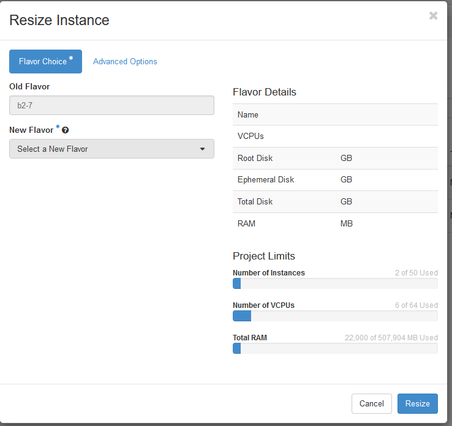This screenshot has width=452, height=426.
Task: Select the RAM row showing MB
Action: point(335,223)
